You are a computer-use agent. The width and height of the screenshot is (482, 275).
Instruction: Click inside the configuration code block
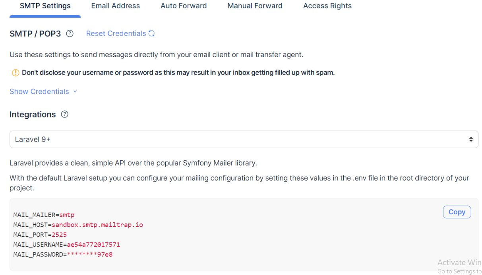(238, 234)
